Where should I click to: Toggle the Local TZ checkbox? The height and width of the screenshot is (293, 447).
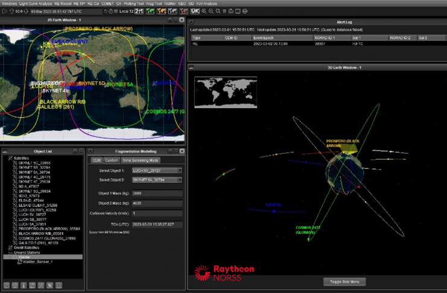(116, 11)
